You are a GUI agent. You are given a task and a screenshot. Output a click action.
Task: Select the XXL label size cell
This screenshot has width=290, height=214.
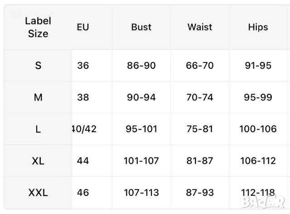click(x=38, y=193)
